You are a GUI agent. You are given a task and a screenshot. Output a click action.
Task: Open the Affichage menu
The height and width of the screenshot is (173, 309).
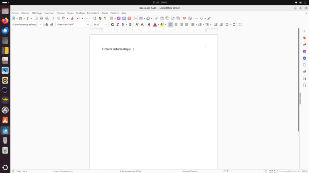(37, 13)
